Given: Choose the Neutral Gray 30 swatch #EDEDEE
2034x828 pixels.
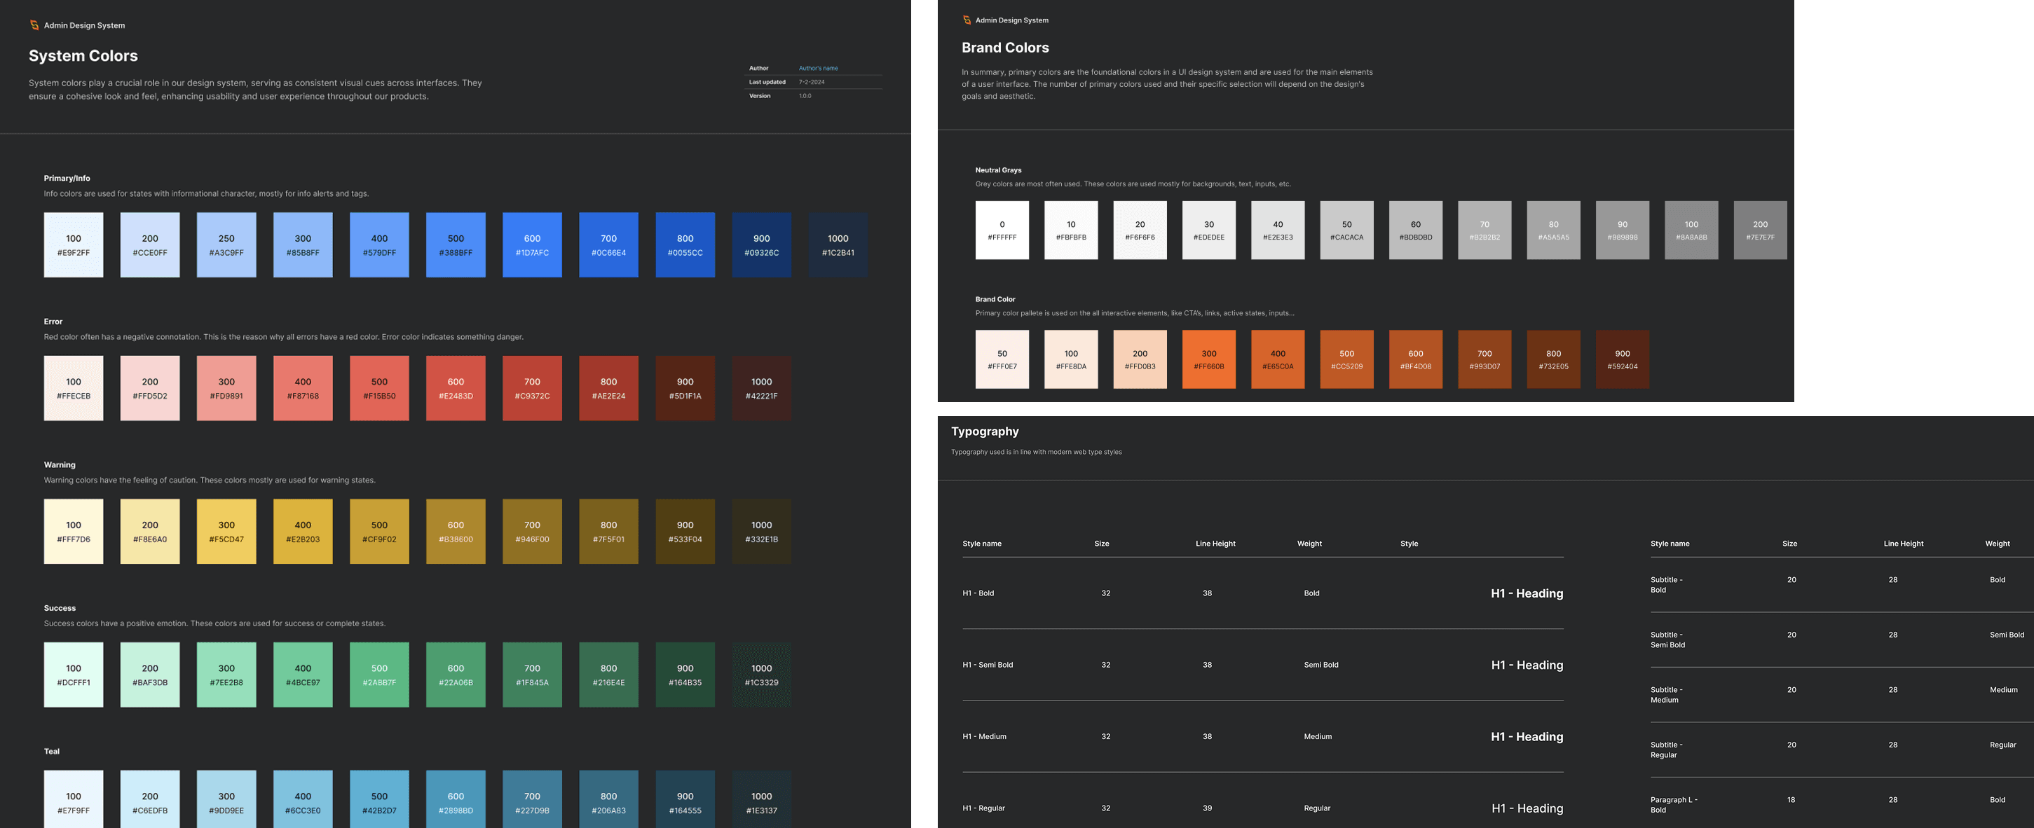Looking at the screenshot, I should tap(1209, 230).
